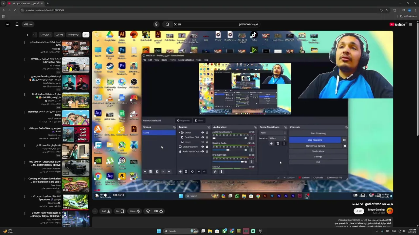Download the video with تنزيل button
This screenshot has height=235, width=419.
[106, 211]
